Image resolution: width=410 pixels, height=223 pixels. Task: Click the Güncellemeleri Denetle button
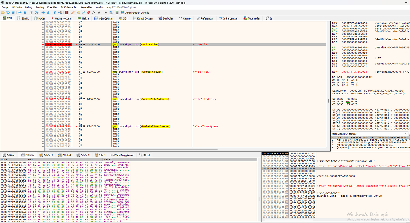(x=135, y=12)
